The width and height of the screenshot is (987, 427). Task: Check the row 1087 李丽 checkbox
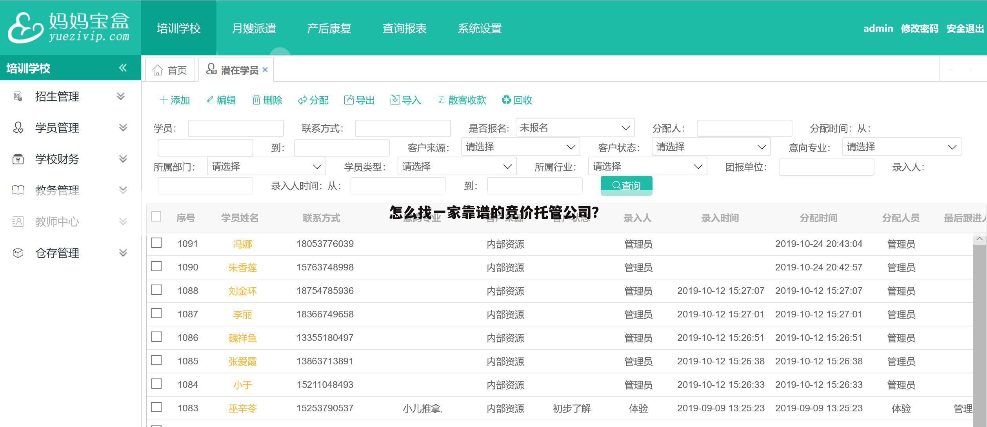(156, 313)
